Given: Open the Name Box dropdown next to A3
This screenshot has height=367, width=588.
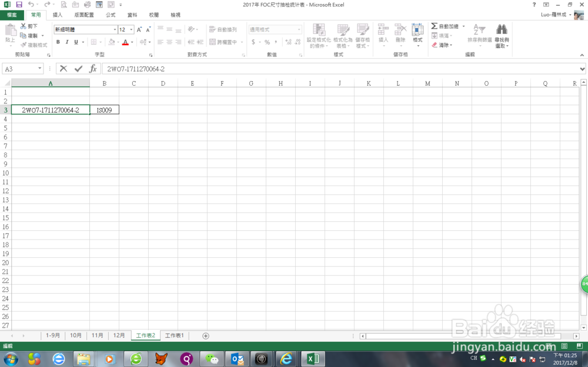Looking at the screenshot, I should pos(39,69).
